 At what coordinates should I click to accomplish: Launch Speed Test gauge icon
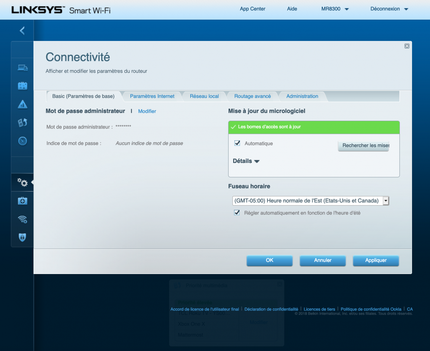(23, 141)
